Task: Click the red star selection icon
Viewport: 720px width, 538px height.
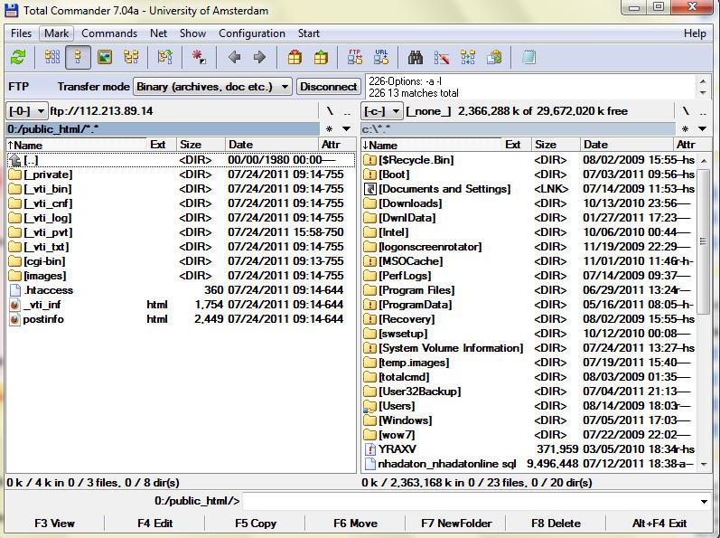Action: pos(199,58)
